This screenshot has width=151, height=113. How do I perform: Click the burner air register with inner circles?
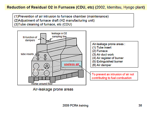click(47, 66)
